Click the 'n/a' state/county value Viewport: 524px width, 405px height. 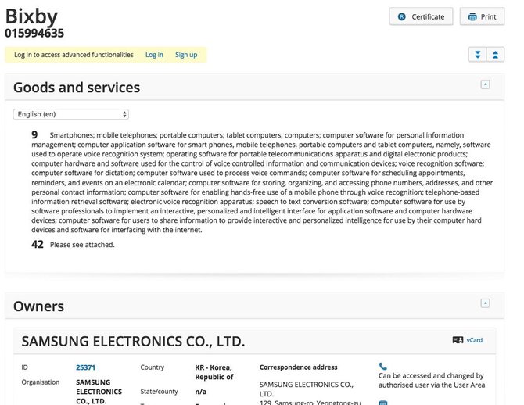(200, 392)
